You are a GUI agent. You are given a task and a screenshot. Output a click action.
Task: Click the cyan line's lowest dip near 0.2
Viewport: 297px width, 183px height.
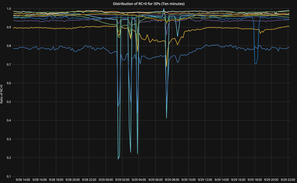[118, 159]
